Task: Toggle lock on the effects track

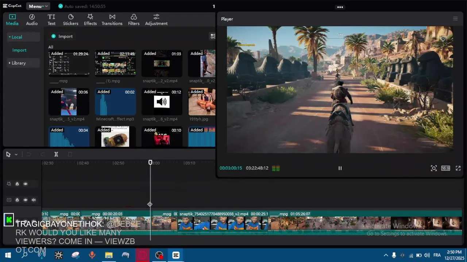Action: click(17, 184)
